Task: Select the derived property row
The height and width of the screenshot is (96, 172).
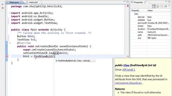Action: (x=150, y=17)
